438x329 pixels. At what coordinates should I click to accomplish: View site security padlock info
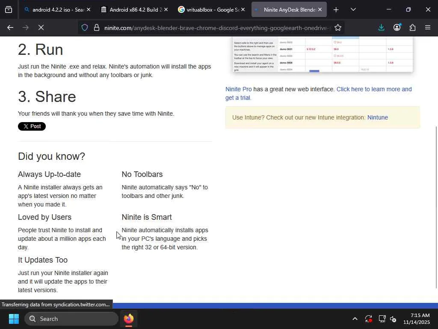point(97,28)
